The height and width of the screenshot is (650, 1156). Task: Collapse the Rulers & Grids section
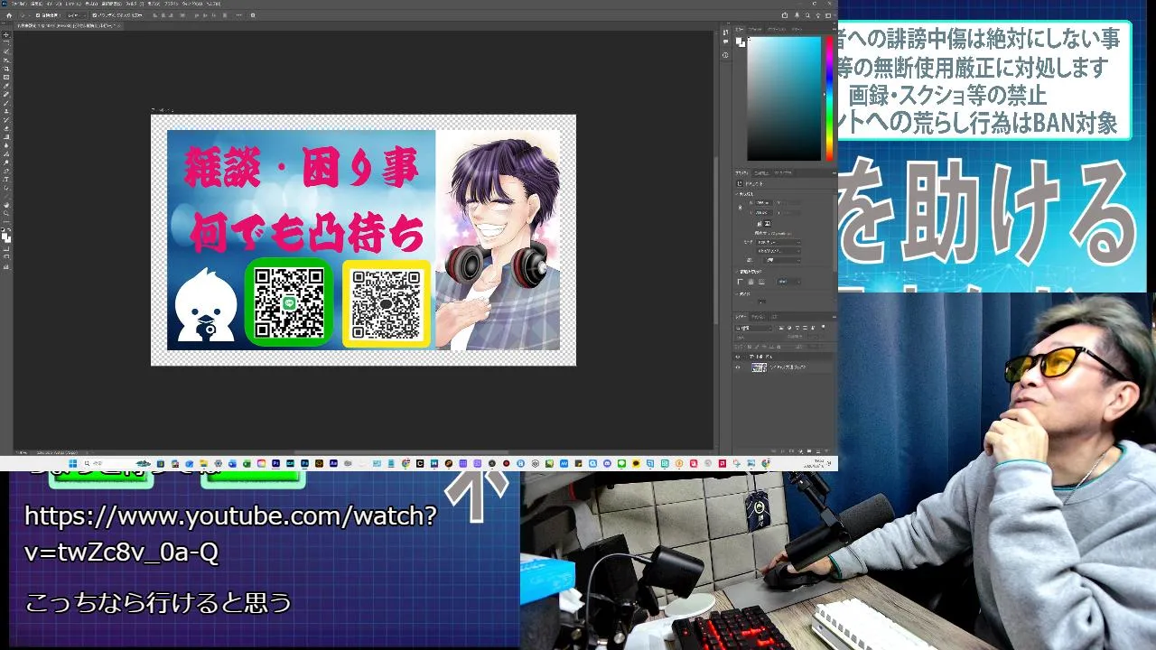pyautogui.click(x=737, y=272)
